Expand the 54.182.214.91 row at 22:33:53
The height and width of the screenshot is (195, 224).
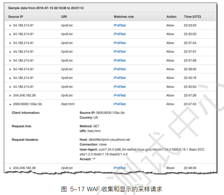click(x=10, y=26)
